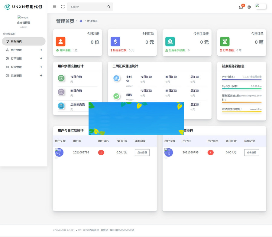Open the profile avatar dropdown in top bar
This screenshot has width=272, height=237.
pyautogui.click(x=260, y=6)
